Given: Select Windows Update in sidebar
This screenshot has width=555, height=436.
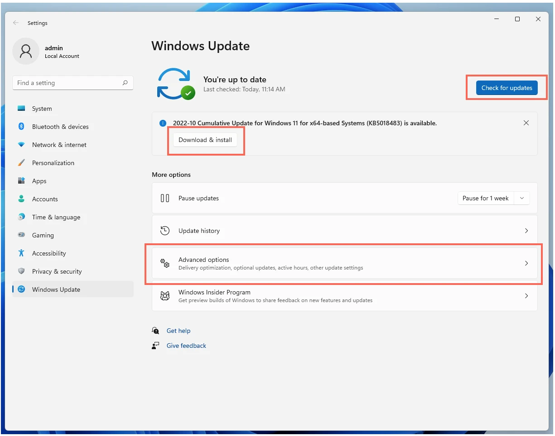Looking at the screenshot, I should [73, 289].
